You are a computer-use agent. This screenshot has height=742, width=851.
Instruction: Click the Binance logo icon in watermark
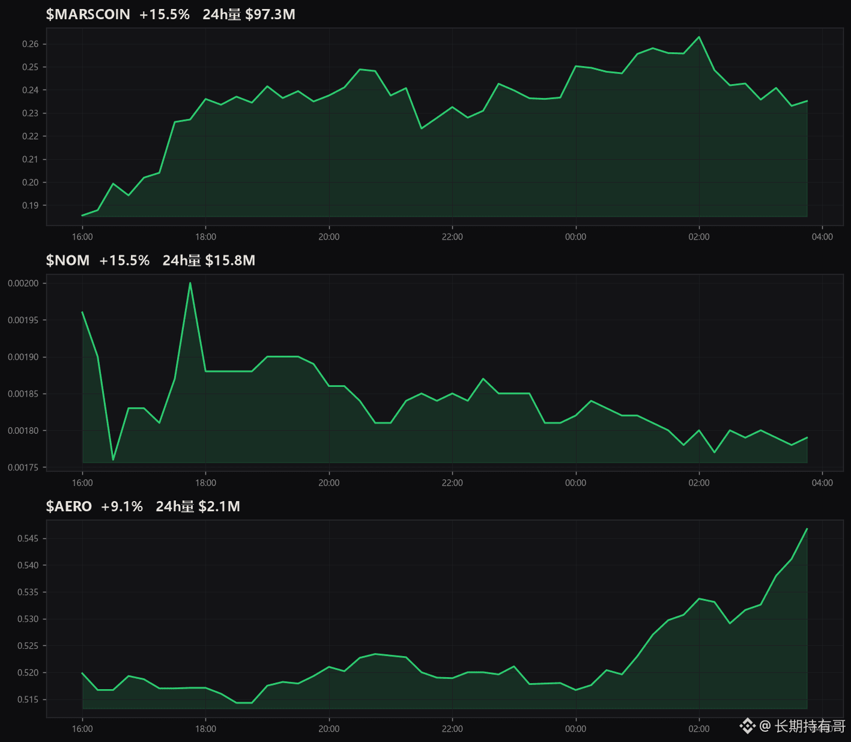point(747,726)
